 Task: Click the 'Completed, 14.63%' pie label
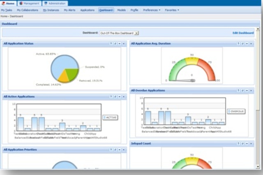[x=48, y=85]
